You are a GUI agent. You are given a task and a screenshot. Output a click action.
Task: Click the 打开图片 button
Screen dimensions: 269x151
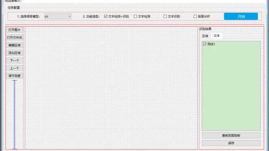[14, 30]
